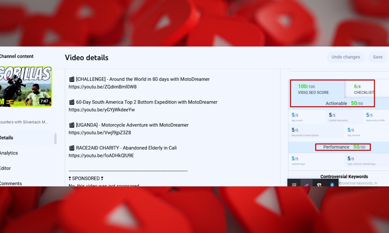Click the Vwjl9jpZ3Z8 YouTube link text
The image size is (389, 233).
[100, 132]
